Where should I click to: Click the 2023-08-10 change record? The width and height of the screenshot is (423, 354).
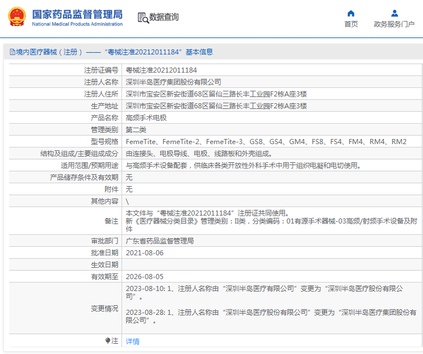point(265,293)
